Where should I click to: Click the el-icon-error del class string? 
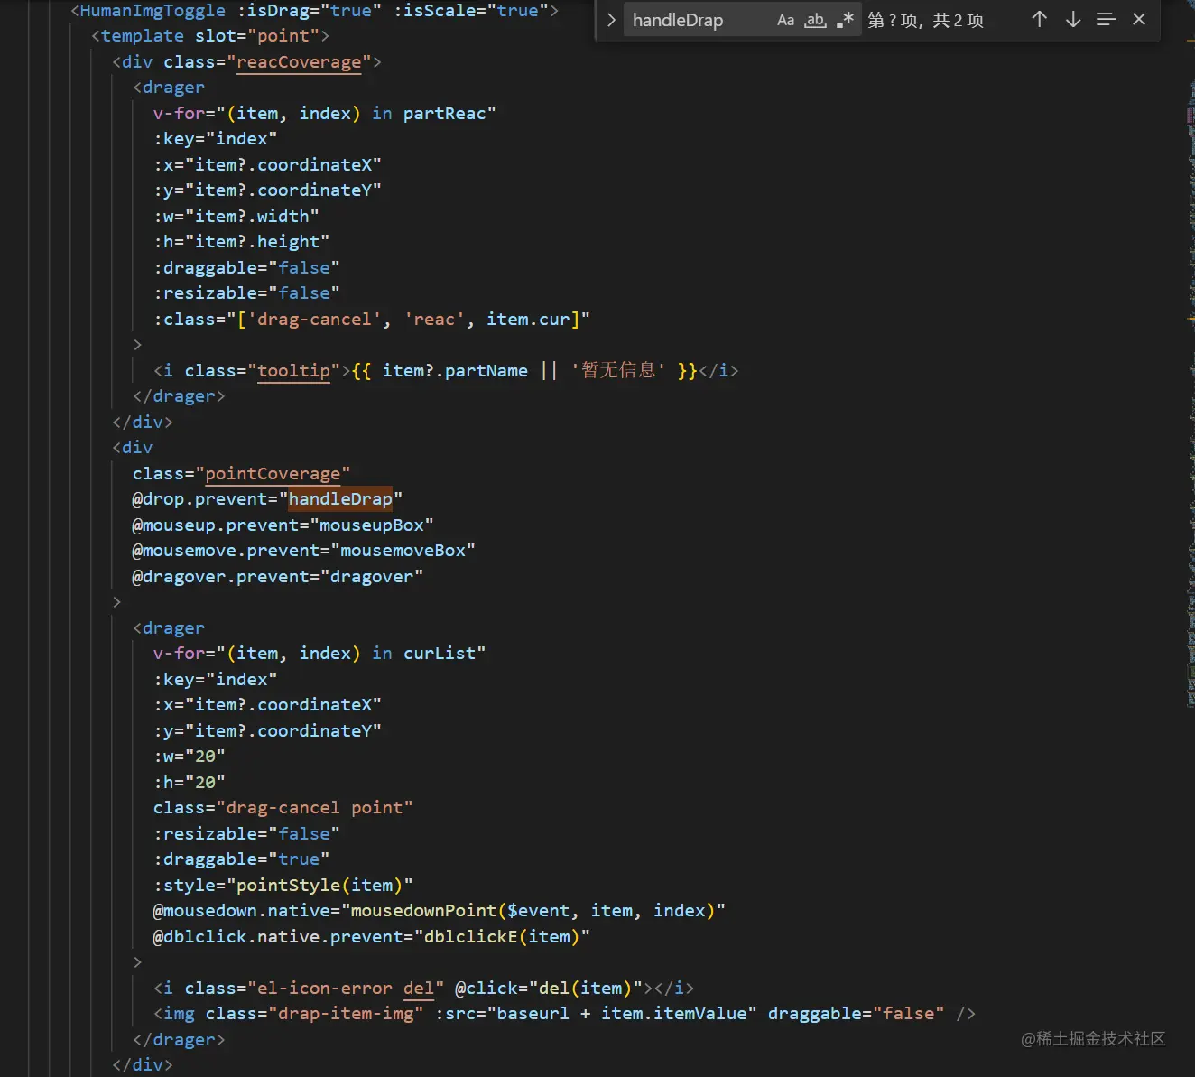point(345,989)
